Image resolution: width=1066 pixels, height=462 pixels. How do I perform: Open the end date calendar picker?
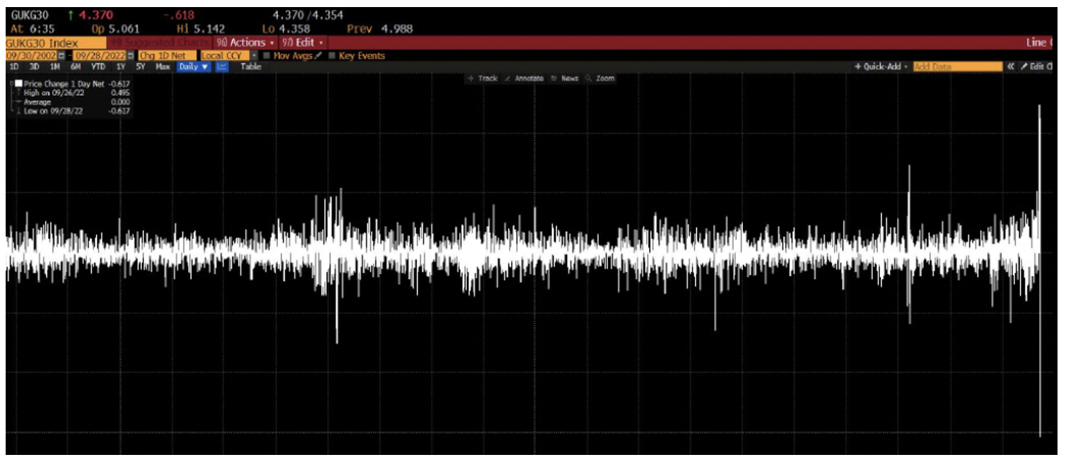tap(131, 56)
